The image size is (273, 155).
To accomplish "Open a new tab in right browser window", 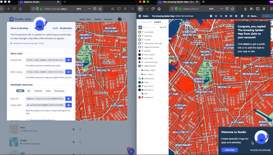I will pos(204,2).
